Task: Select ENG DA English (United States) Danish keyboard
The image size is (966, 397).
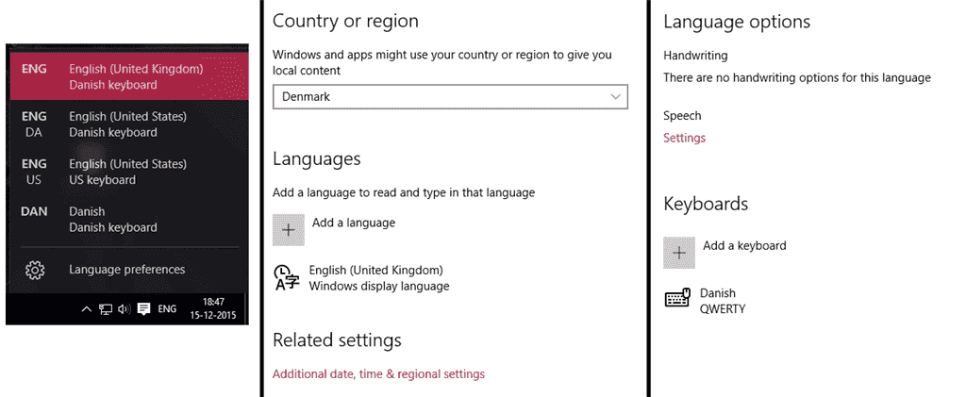Action: pyautogui.click(x=130, y=124)
